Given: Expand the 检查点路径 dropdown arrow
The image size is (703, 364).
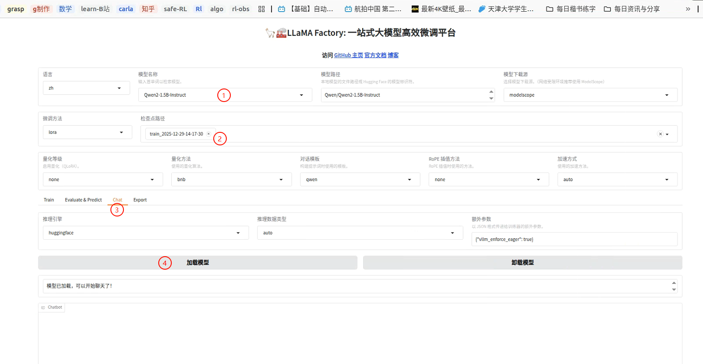Looking at the screenshot, I should (667, 134).
